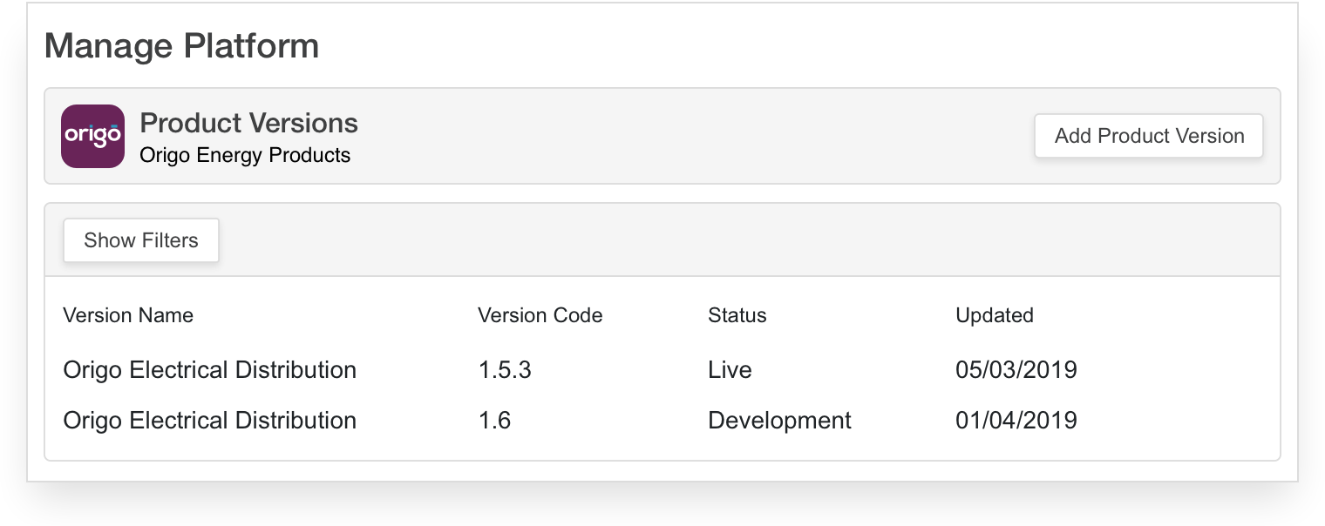This screenshot has width=1325, height=526.
Task: Select Origo Electrical Distribution in the 1.5.3 row
Action: click(x=210, y=370)
